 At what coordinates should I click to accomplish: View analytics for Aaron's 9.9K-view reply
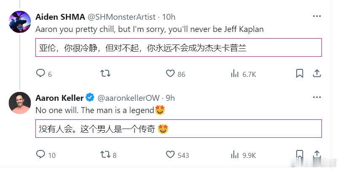pyautogui.click(x=235, y=155)
